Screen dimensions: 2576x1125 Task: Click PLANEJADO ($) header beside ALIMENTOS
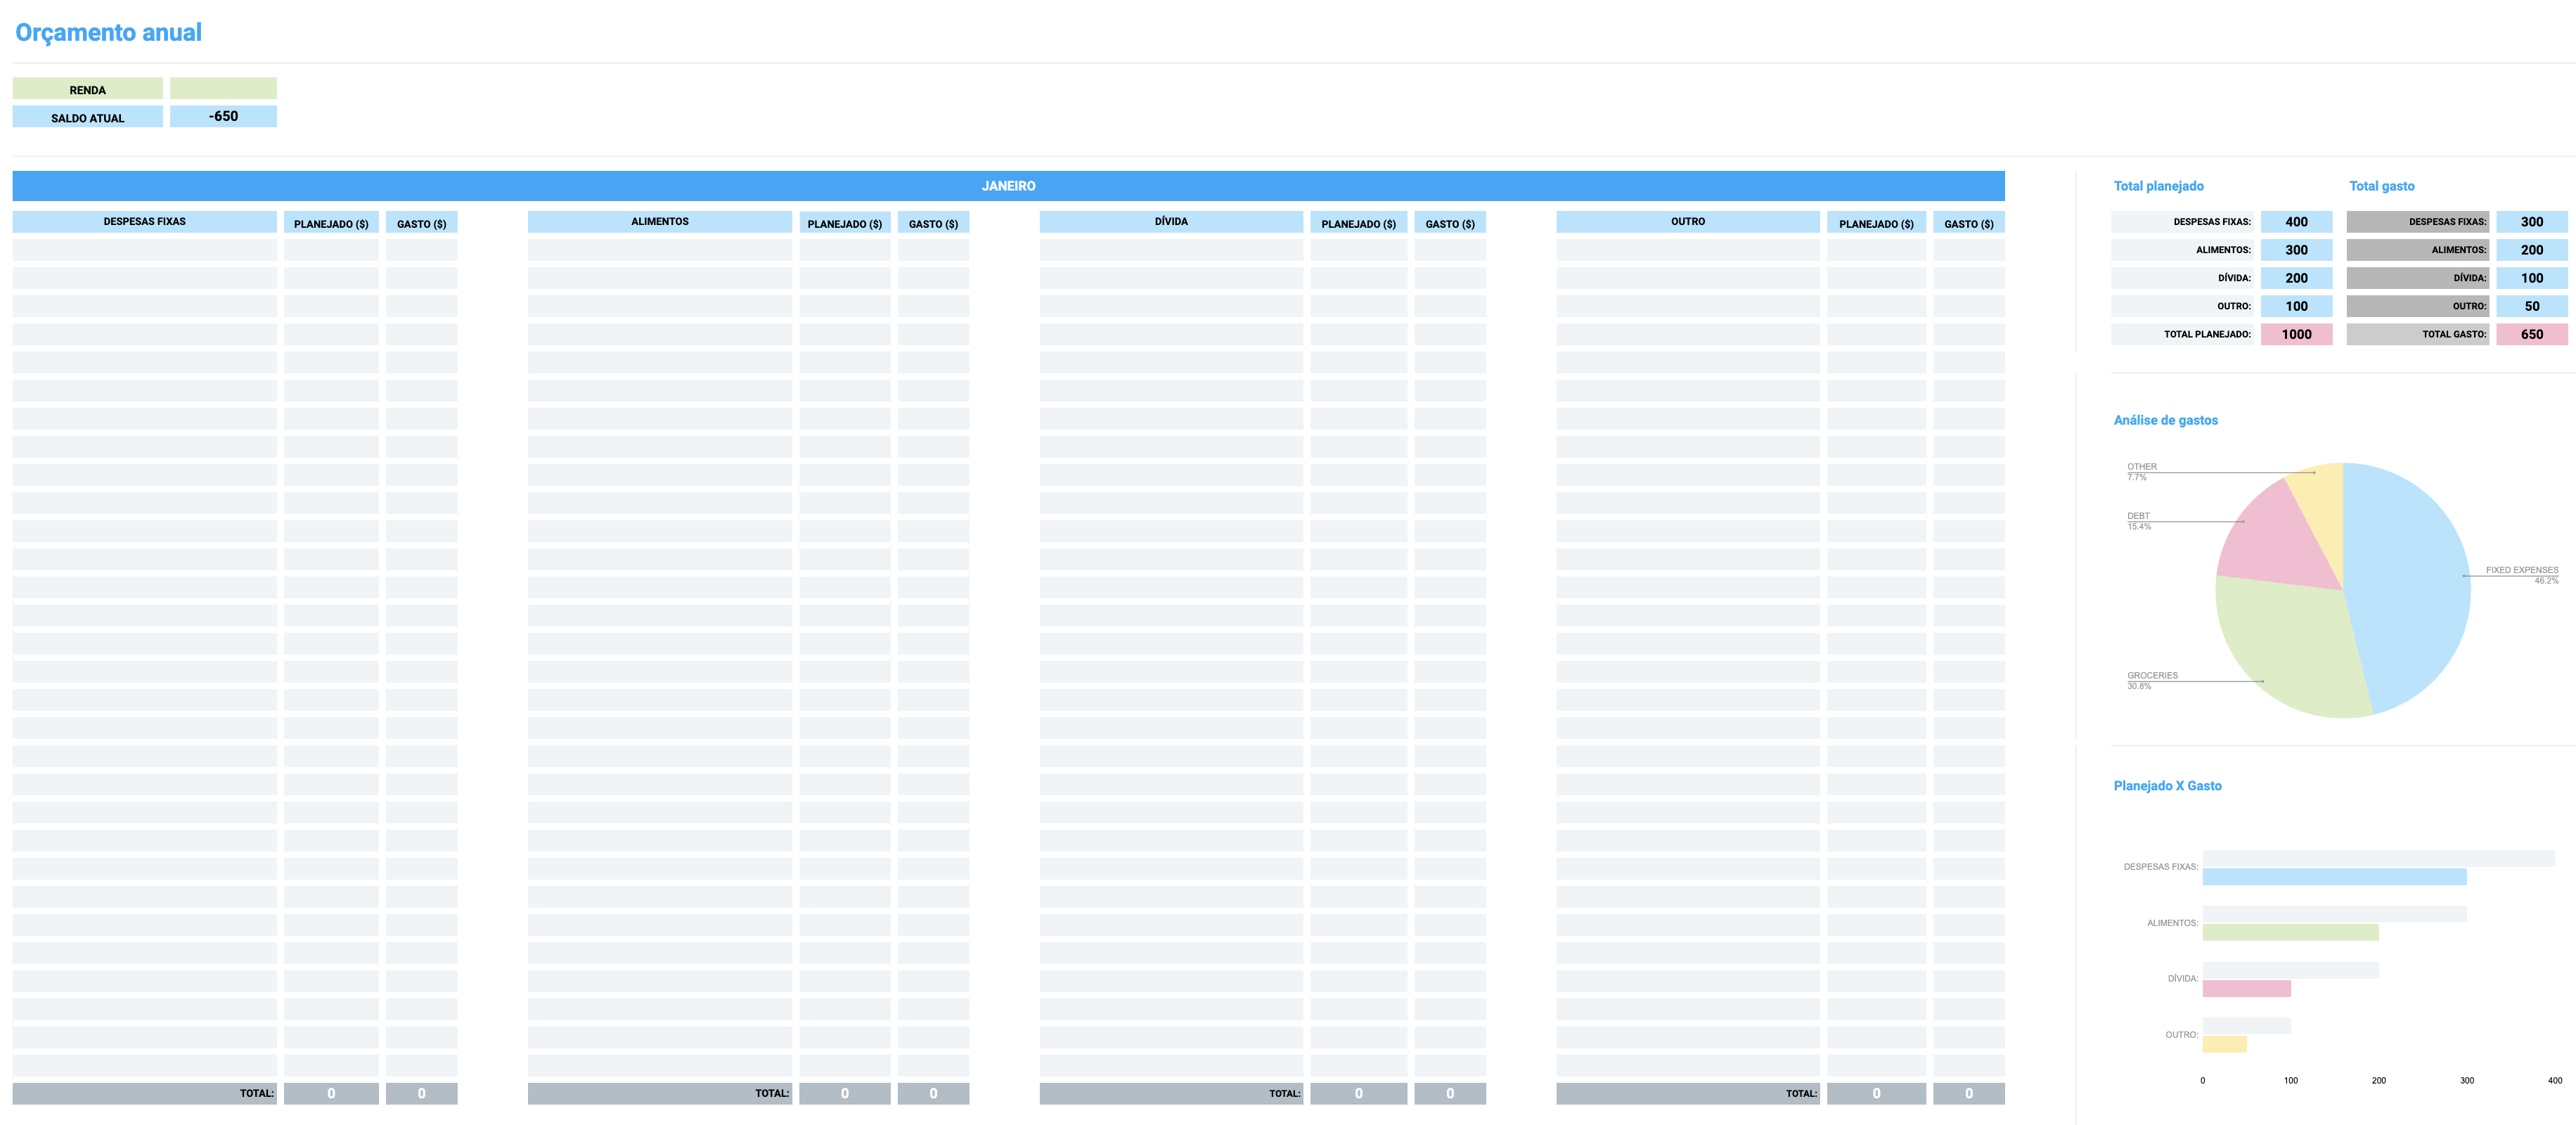845,223
